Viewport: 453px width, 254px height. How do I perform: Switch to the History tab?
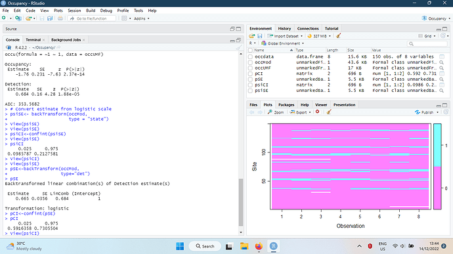pos(284,29)
